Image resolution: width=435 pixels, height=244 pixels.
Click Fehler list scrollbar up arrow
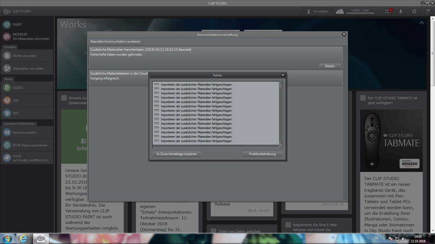click(281, 83)
